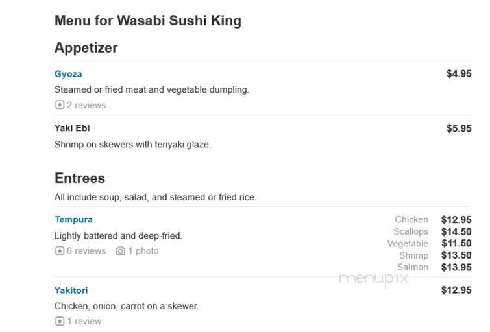
Task: Click the camera icon next to 1 photo
Action: (120, 251)
